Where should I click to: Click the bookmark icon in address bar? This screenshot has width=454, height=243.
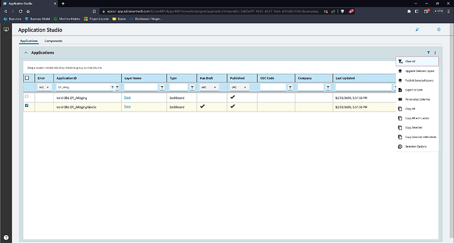coord(94,11)
